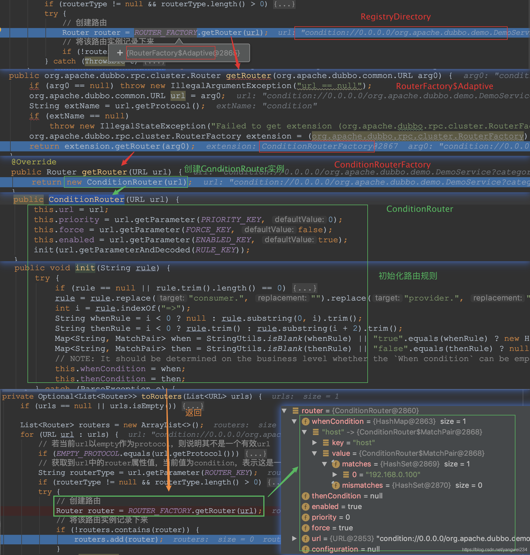Click the @Override annotation
Image resolution: width=530 pixels, height=555 pixels.
point(34,162)
